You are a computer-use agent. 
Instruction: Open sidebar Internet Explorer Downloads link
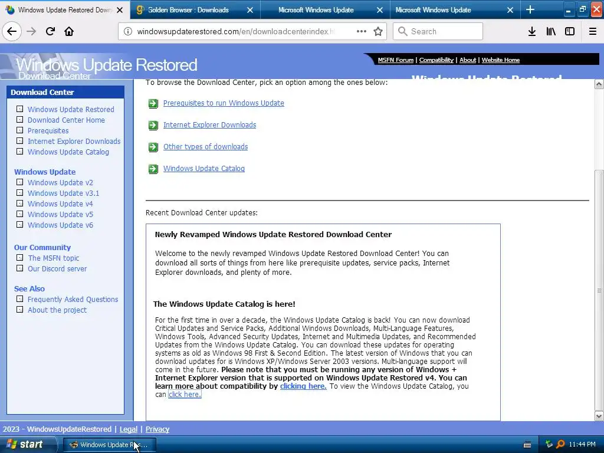pyautogui.click(x=74, y=142)
